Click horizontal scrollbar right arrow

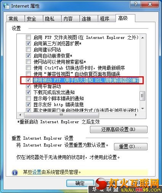click(136, 115)
